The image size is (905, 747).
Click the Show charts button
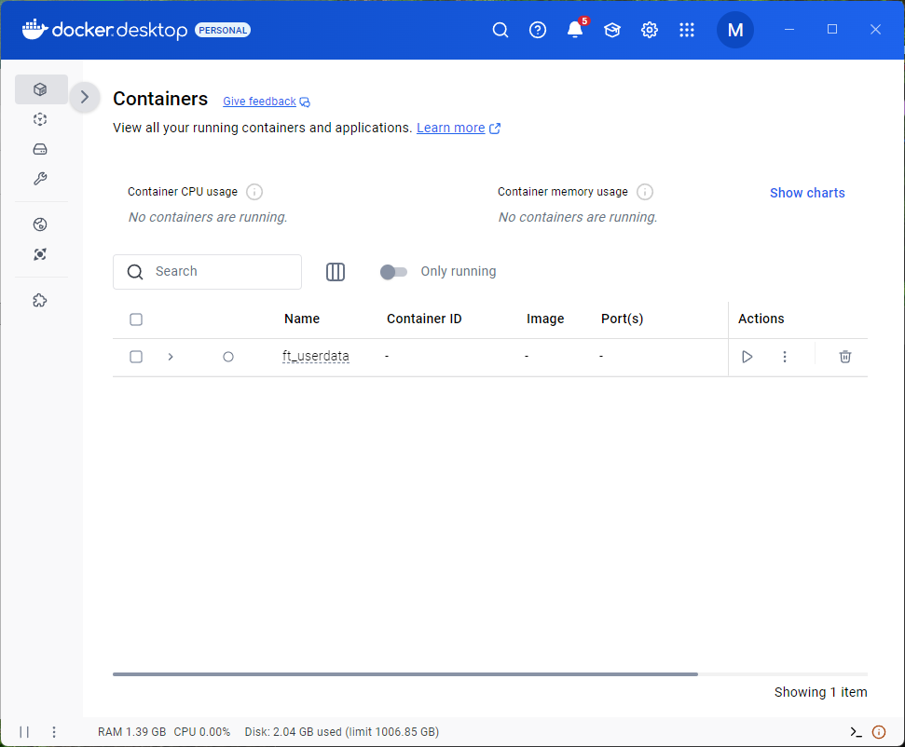[807, 193]
